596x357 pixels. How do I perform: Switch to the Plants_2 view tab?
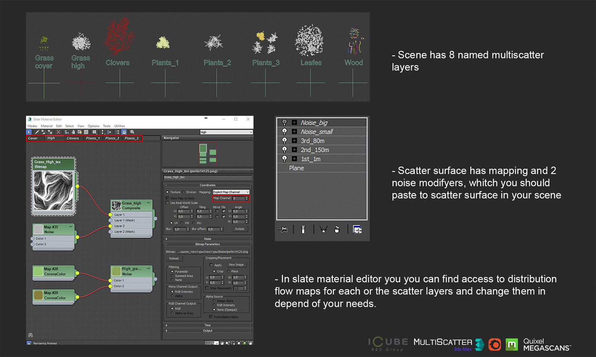(x=112, y=138)
